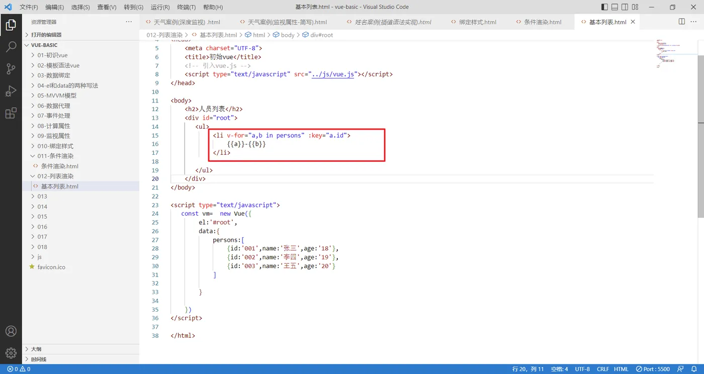The width and height of the screenshot is (704, 374).
Task: Open the 终端(T) menu
Action: pos(187,7)
